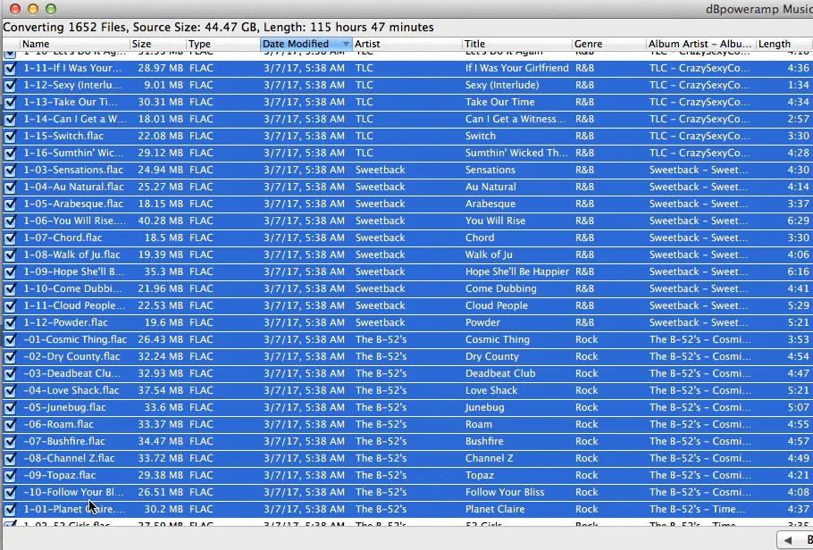Click Sweetback artist in Chord row

(x=380, y=237)
